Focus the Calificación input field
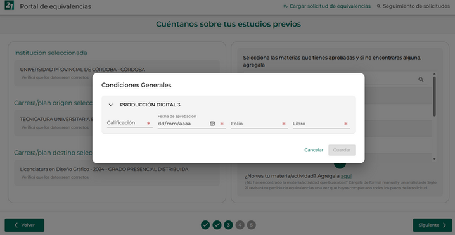Viewport: 455px width, 235px height. [129, 123]
